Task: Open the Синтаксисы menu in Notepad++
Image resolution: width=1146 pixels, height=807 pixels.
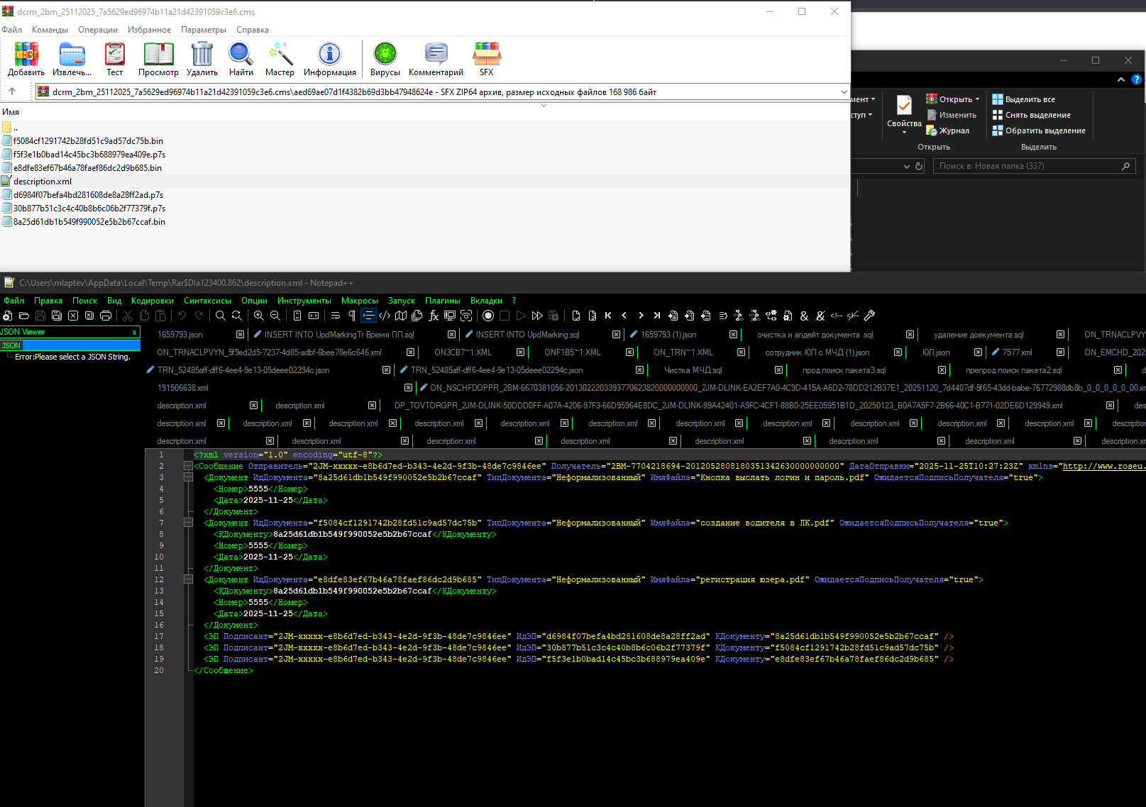Action: (x=207, y=301)
